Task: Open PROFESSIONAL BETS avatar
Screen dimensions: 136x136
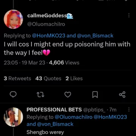Action: coord(13,117)
